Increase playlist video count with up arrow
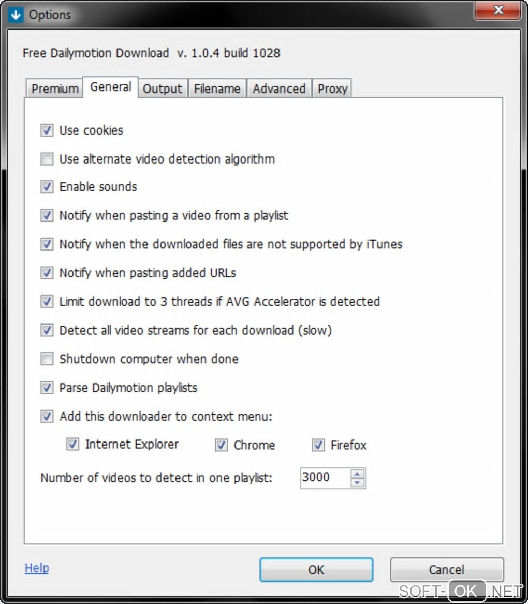Image resolution: width=528 pixels, height=604 pixels. coord(358,473)
